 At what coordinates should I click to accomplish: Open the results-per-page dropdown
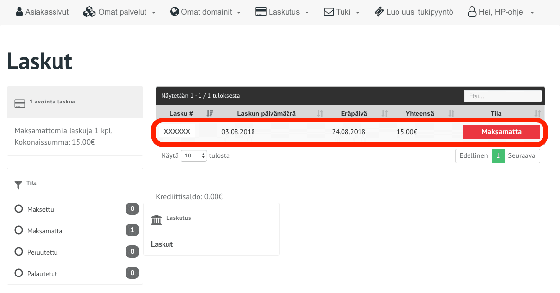[194, 156]
